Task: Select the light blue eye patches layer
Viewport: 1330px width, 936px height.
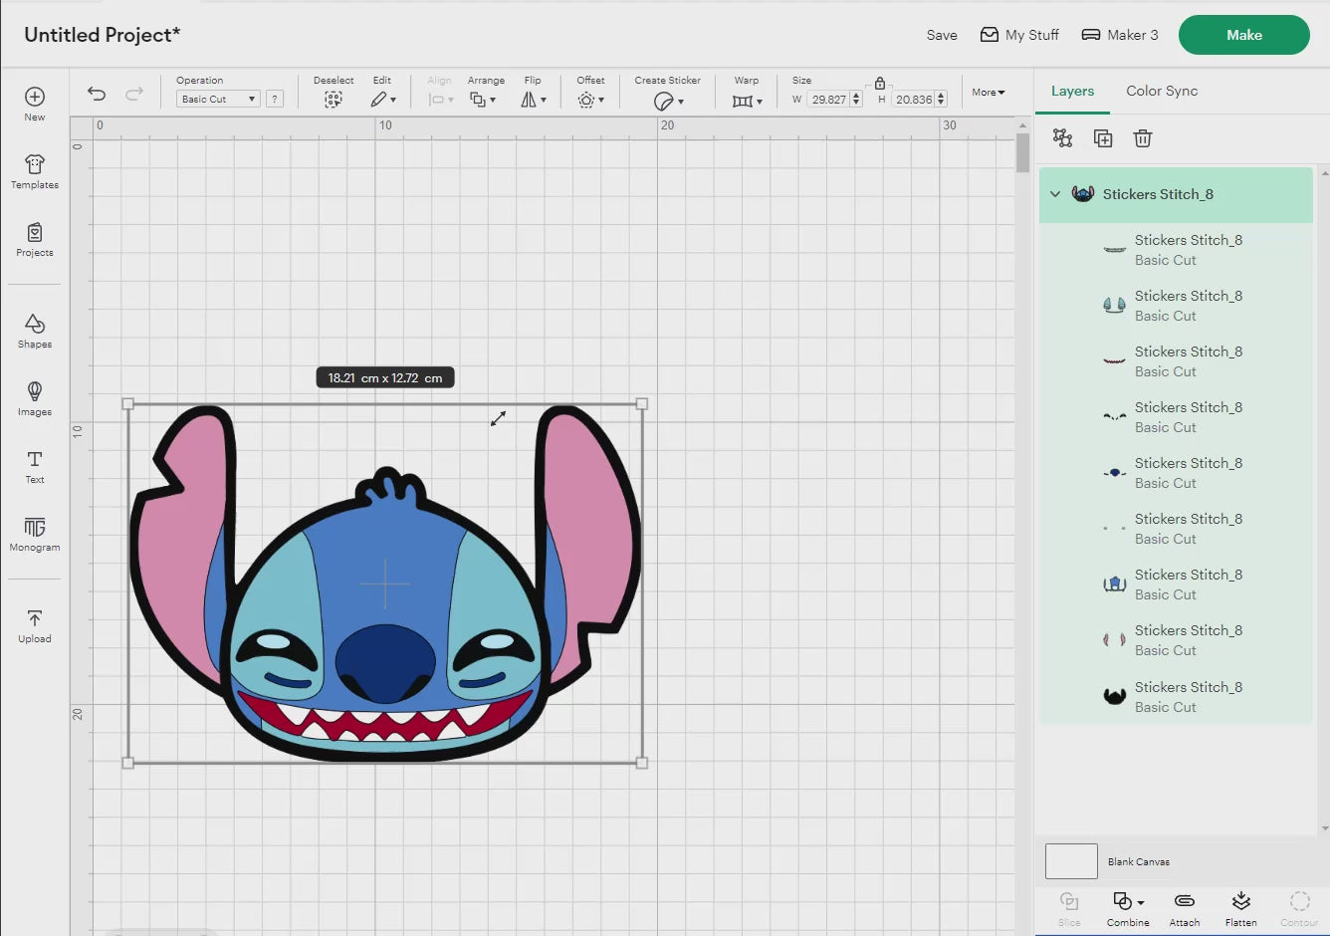Action: pos(1176,306)
